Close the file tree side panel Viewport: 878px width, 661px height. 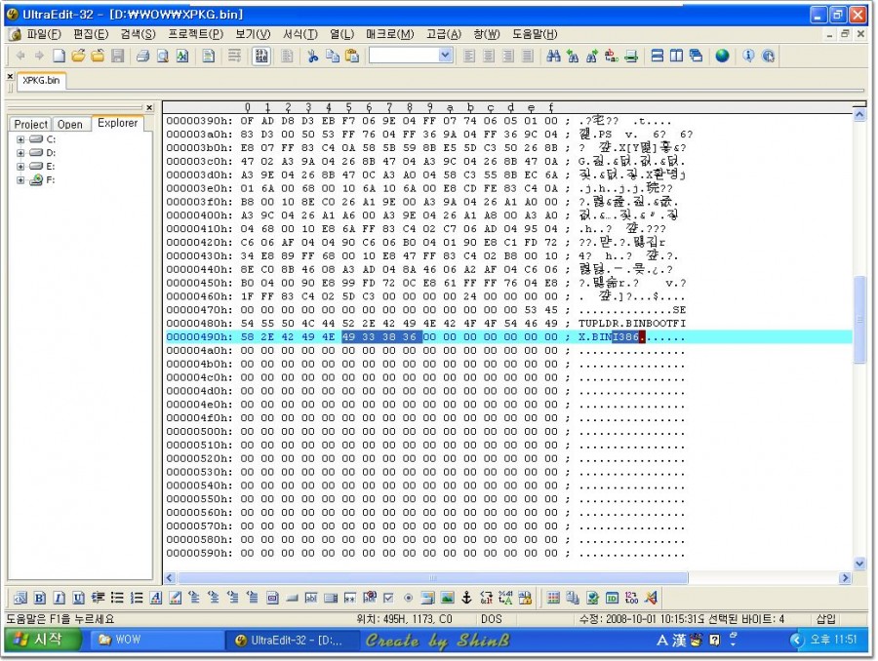149,107
